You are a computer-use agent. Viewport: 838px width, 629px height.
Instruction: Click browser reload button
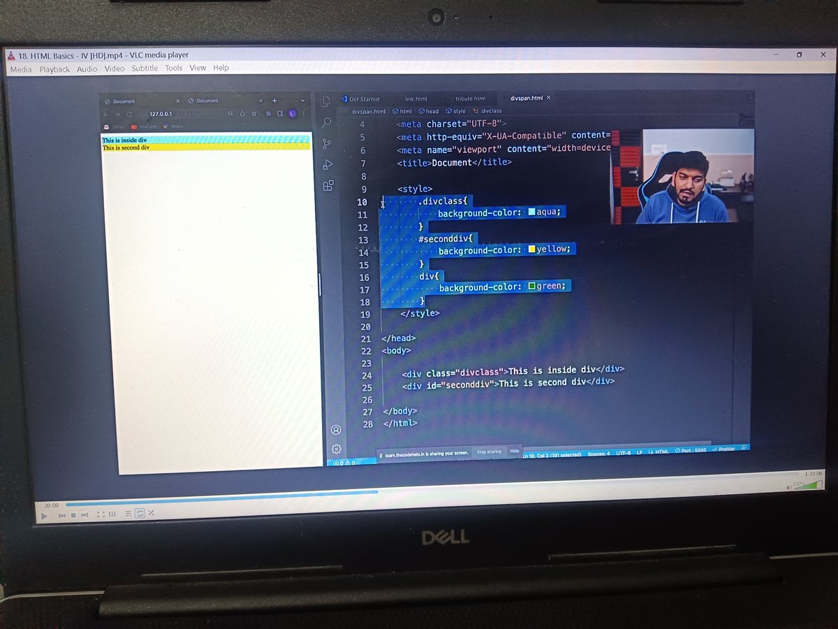click(x=130, y=114)
